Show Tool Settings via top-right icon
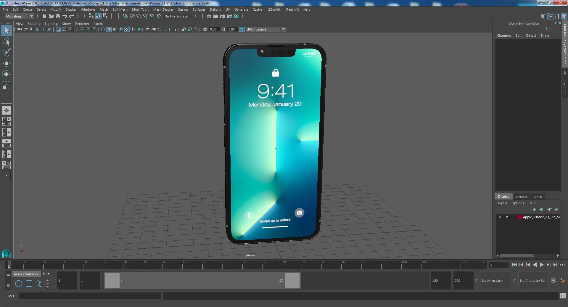Image resolution: width=568 pixels, height=307 pixels. (557, 16)
